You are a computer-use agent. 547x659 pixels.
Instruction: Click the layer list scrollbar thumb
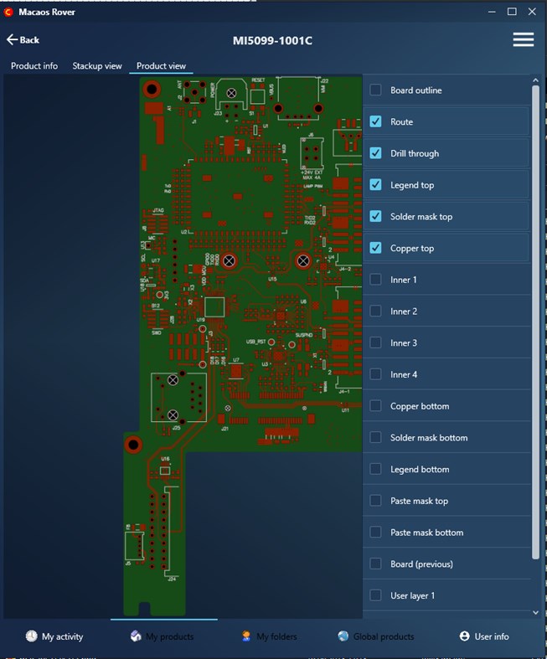click(535, 322)
